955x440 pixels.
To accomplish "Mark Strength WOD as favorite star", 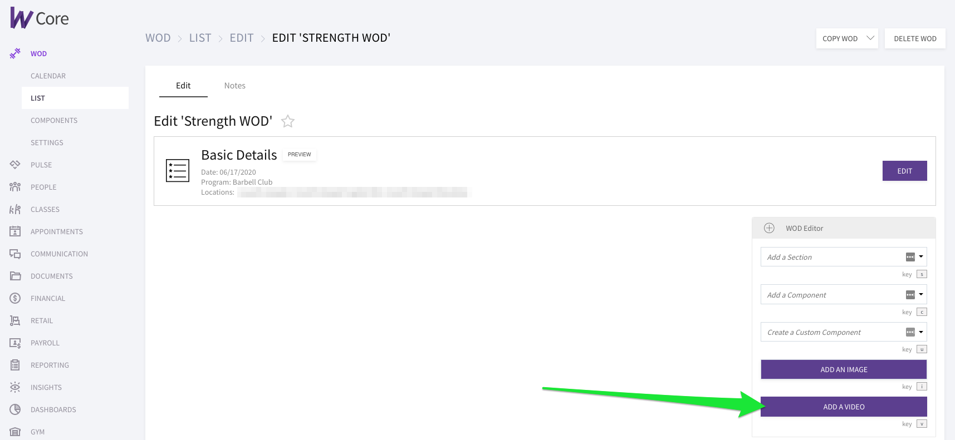I will click(288, 121).
